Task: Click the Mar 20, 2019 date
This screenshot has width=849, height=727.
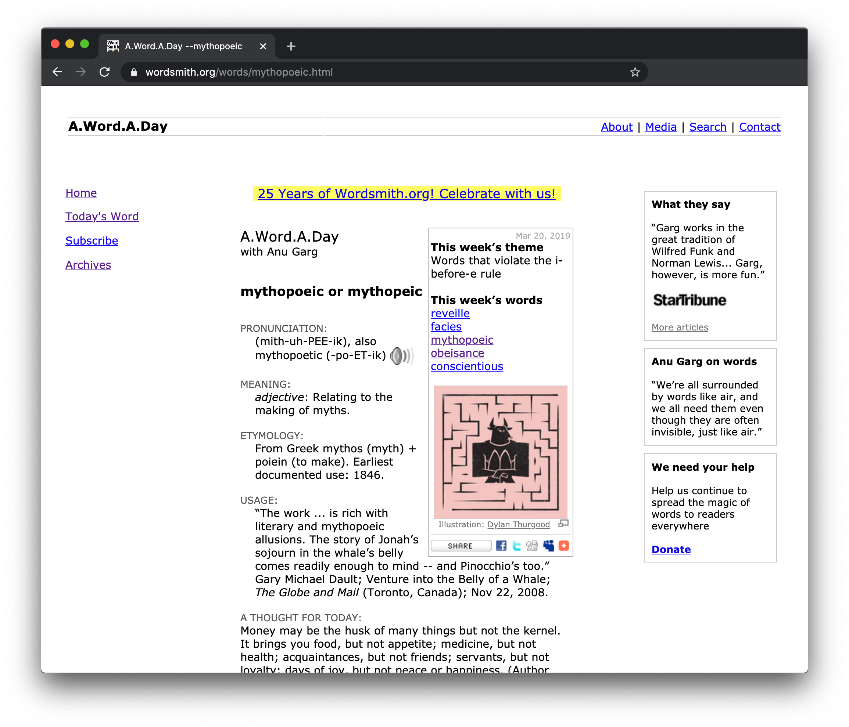Action: pyautogui.click(x=542, y=235)
